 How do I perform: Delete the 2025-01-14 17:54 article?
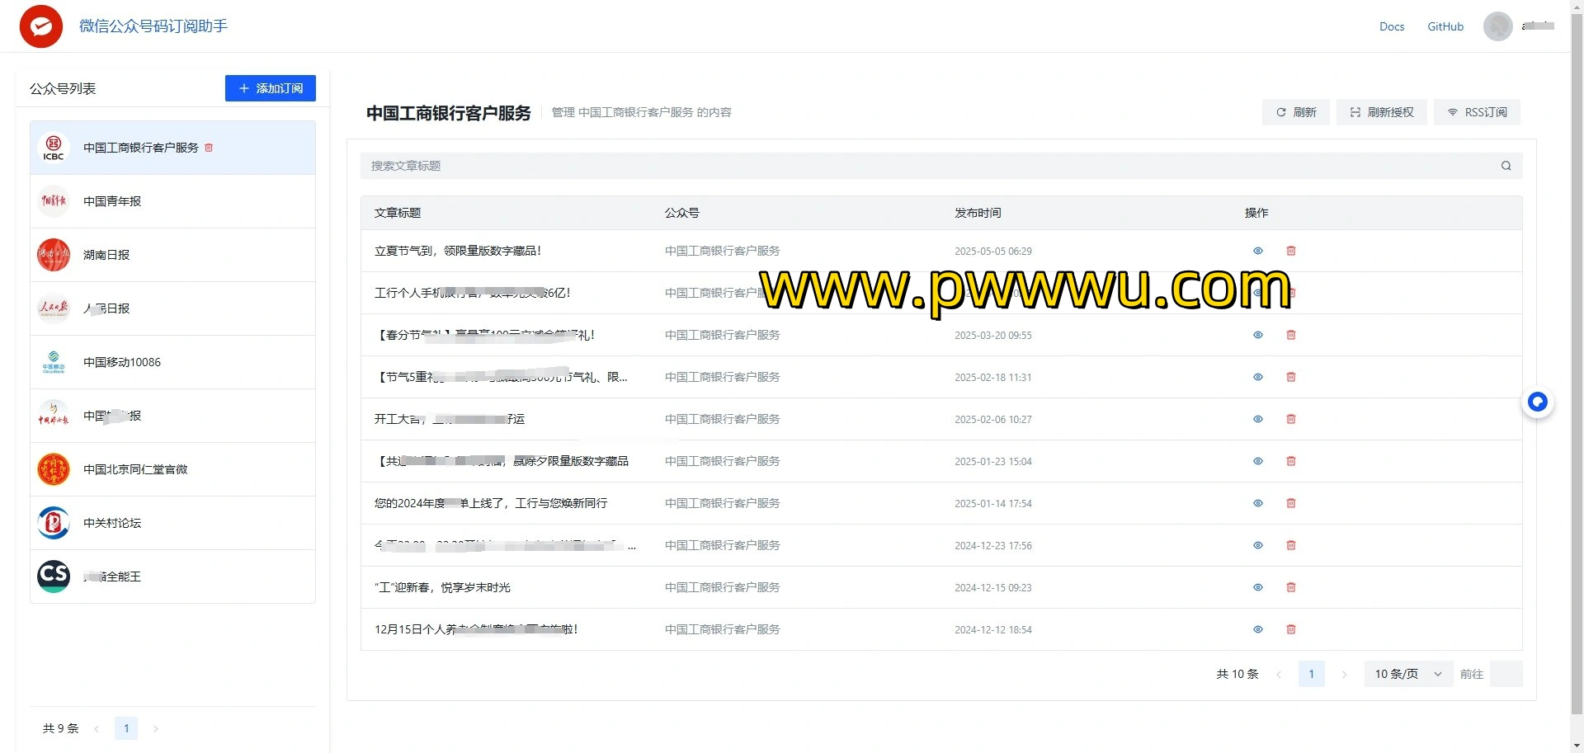[1291, 503]
